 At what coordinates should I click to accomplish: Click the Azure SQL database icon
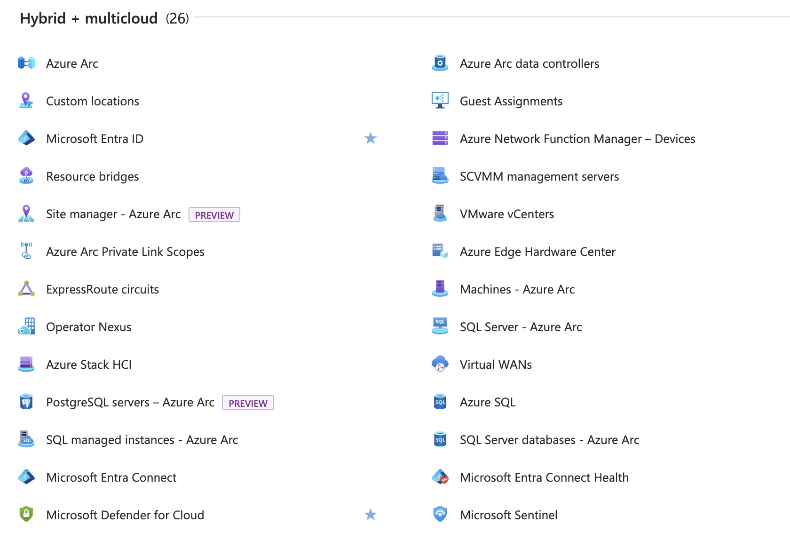coord(440,402)
